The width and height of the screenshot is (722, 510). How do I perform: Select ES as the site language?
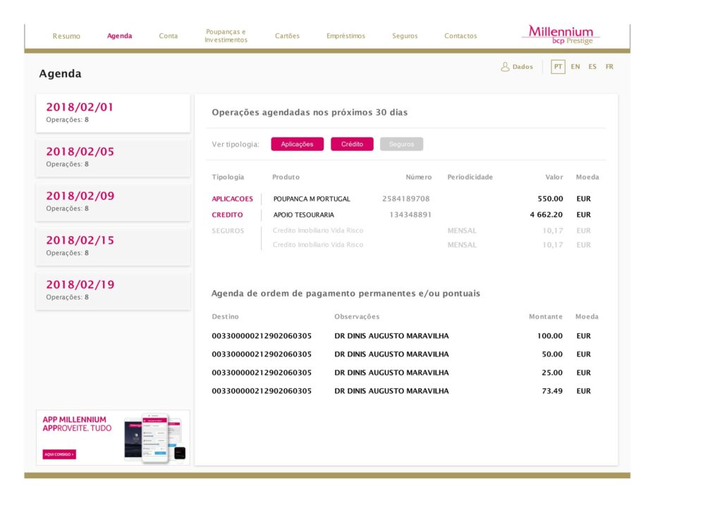(x=592, y=66)
